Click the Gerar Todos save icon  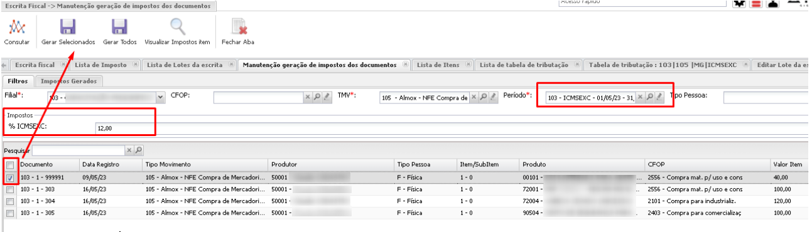[119, 27]
